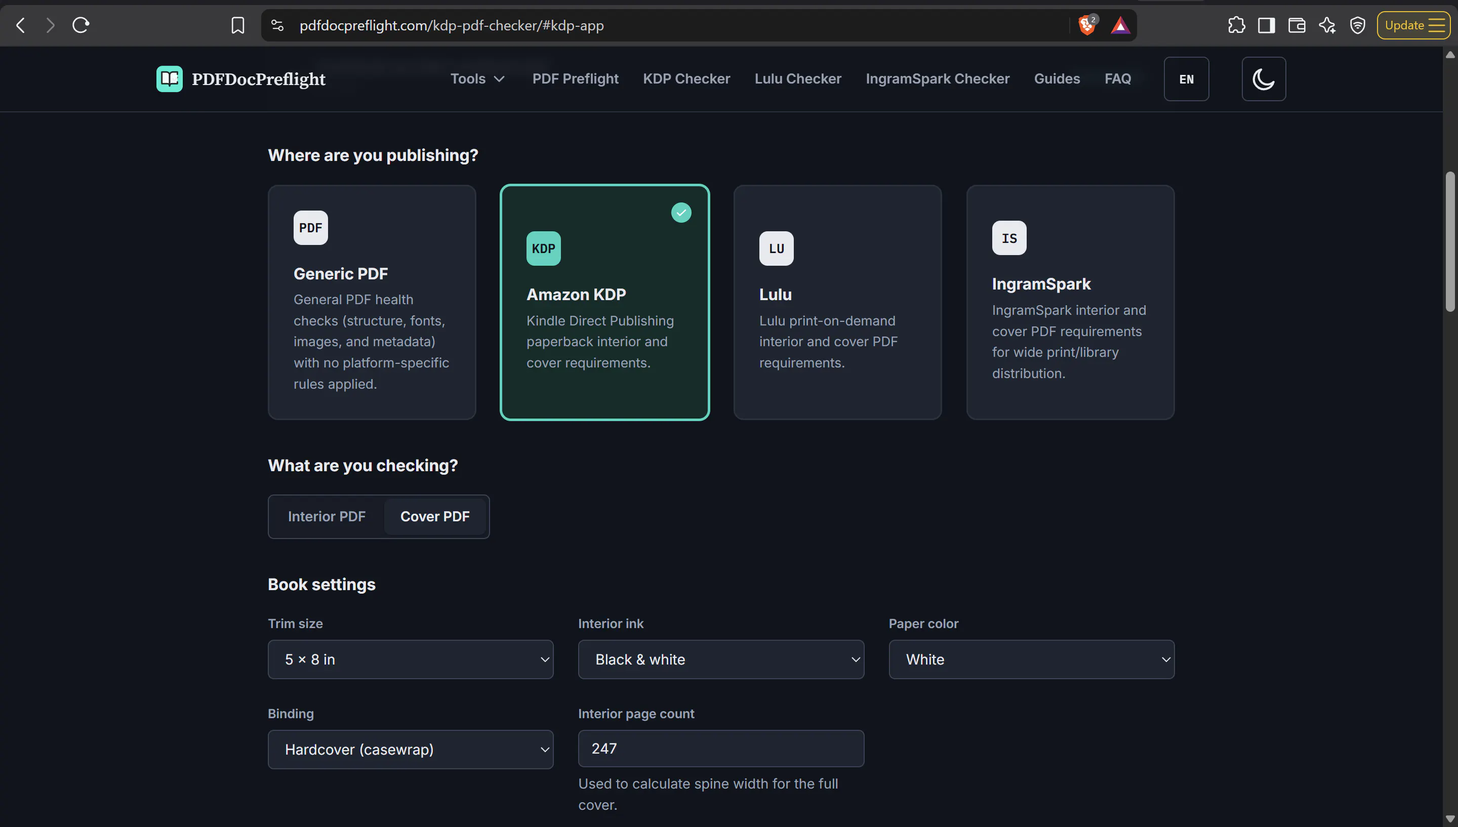The height and width of the screenshot is (827, 1458).
Task: Open PDF Preflight nav item
Action: coord(576,79)
